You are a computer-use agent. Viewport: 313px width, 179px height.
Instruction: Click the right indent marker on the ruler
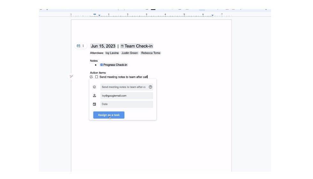pyautogui.click(x=212, y=15)
